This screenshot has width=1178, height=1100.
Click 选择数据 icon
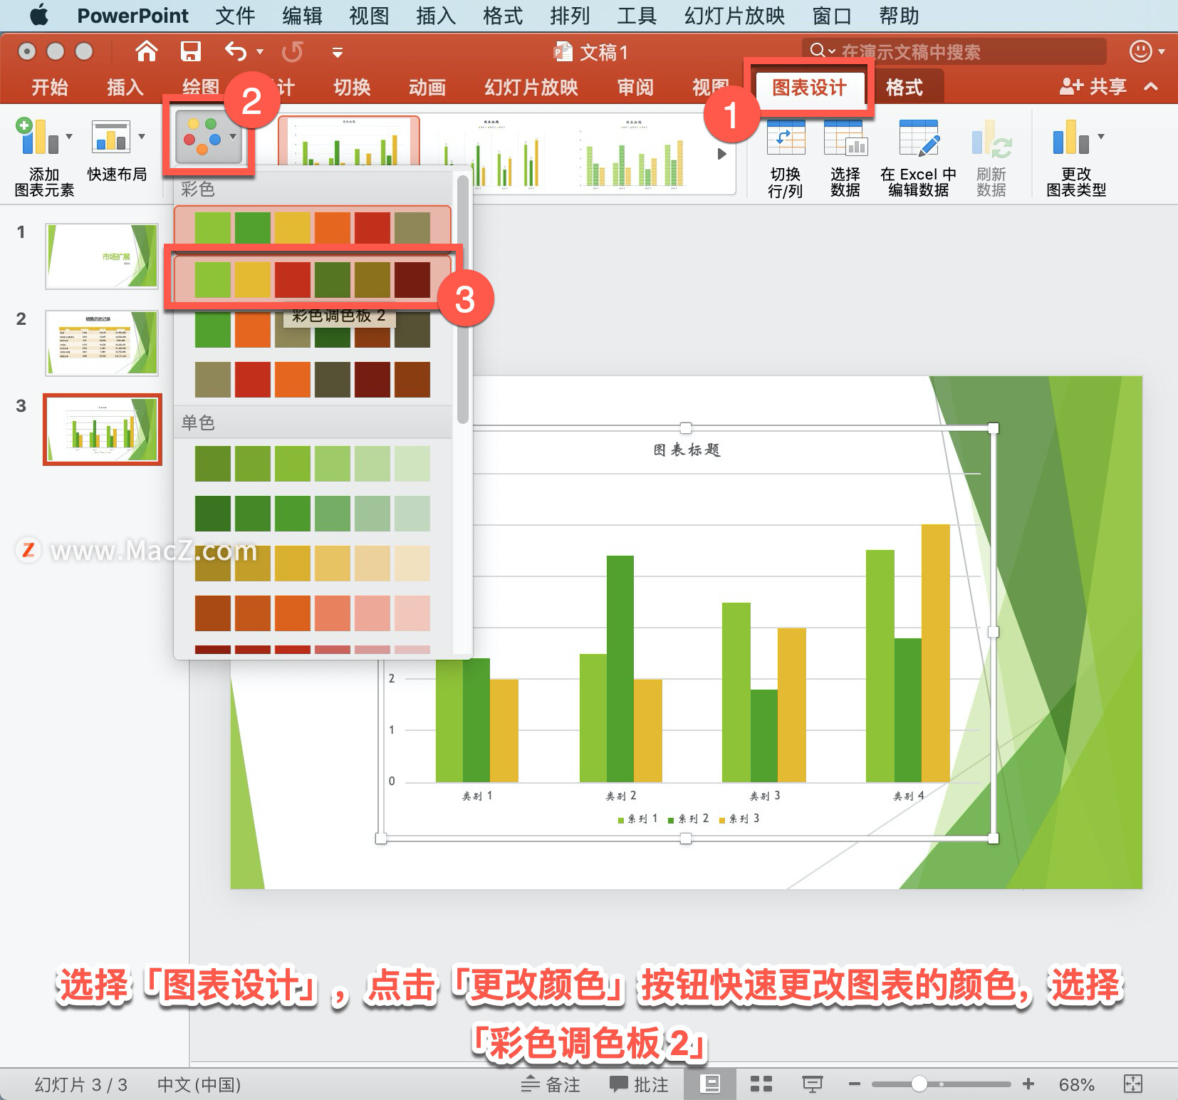coord(845,137)
